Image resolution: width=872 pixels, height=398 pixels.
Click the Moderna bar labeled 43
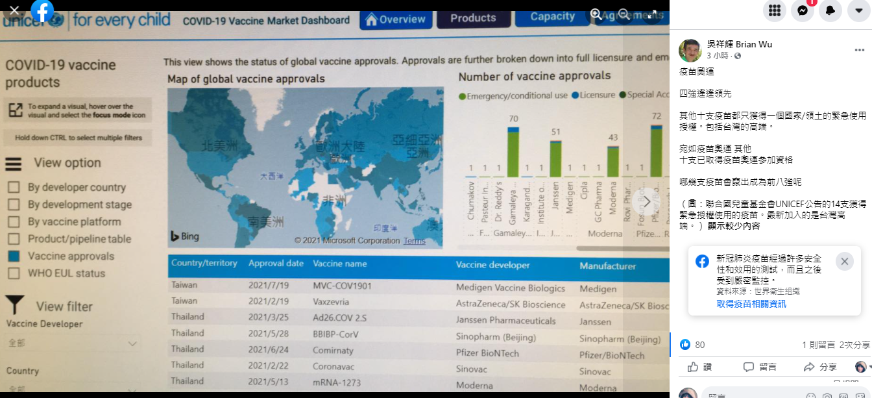click(x=612, y=162)
